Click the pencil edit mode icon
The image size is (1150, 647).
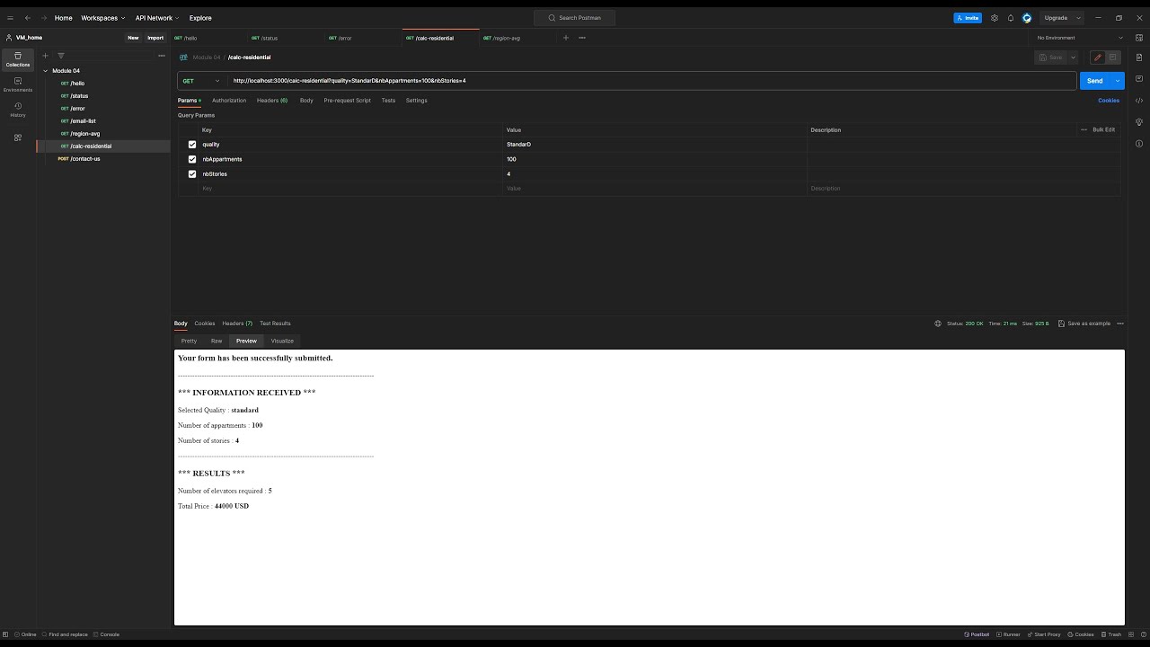[x=1097, y=58]
